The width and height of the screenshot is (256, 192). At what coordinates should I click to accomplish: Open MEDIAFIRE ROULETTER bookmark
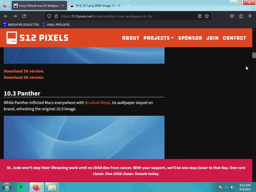(x=21, y=25)
